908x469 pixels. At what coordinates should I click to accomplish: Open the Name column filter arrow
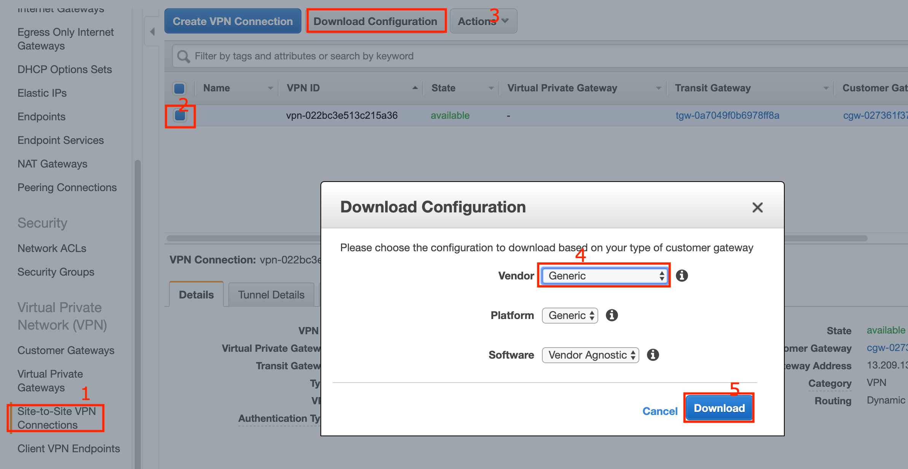270,88
